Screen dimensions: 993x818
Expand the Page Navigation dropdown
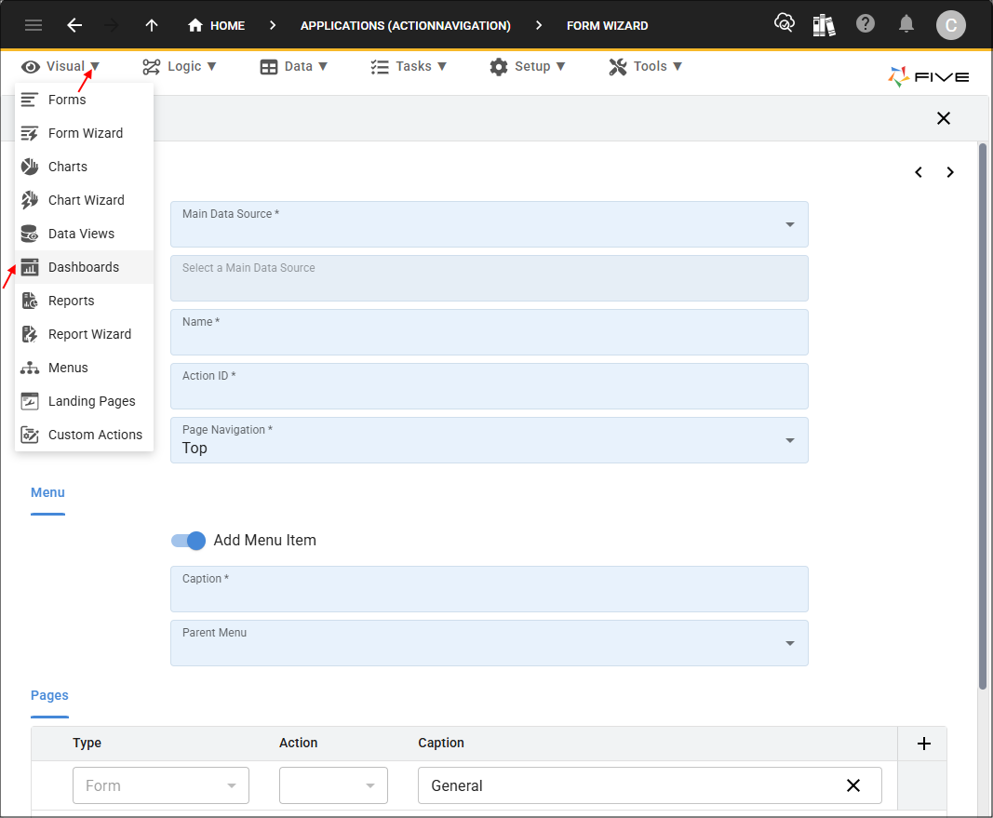[x=789, y=439]
